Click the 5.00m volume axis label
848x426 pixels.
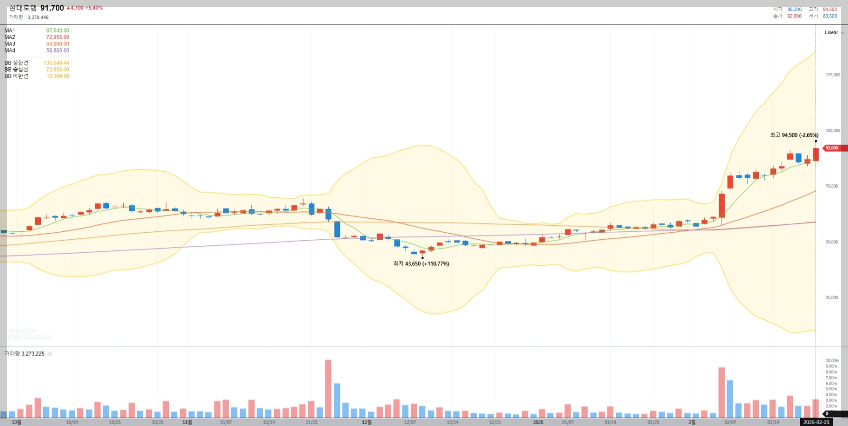click(831, 389)
